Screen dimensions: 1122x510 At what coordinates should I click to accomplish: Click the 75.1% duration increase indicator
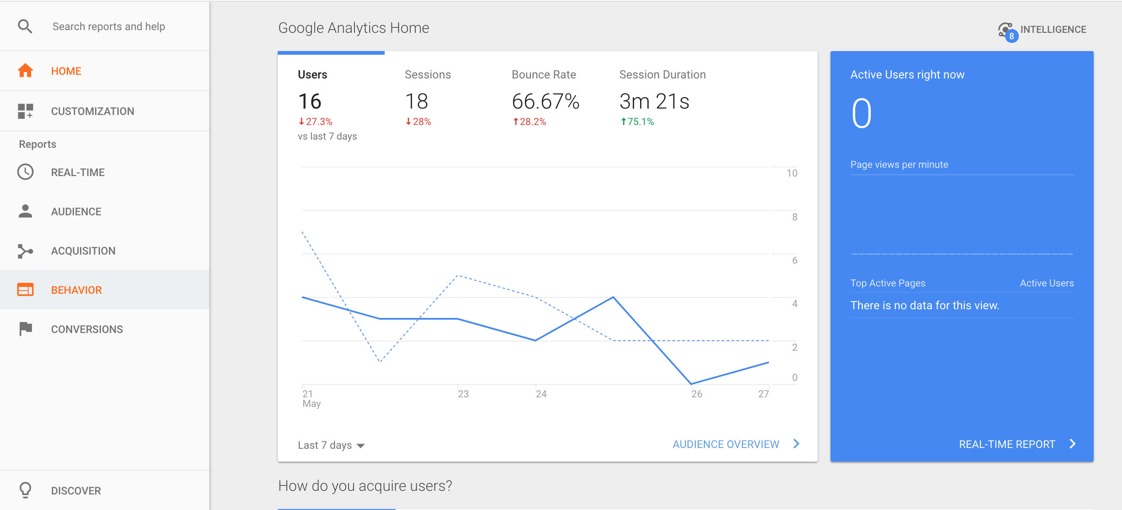637,121
